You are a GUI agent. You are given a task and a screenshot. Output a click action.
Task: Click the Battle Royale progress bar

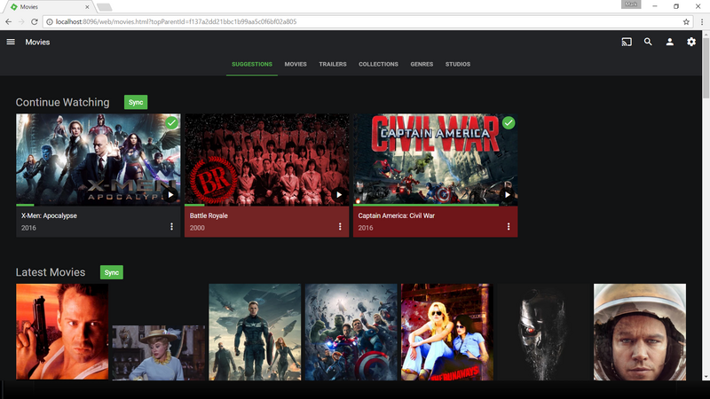click(267, 205)
